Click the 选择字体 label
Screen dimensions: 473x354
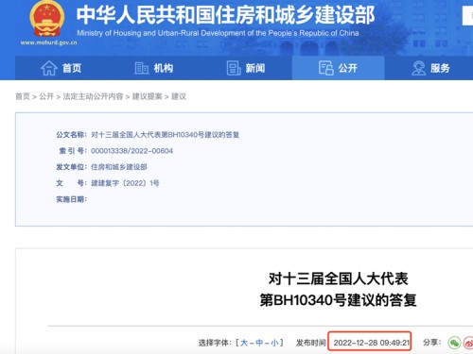[215, 343]
